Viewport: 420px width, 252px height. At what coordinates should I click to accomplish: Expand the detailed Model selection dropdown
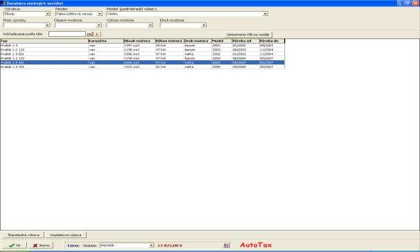[265, 14]
